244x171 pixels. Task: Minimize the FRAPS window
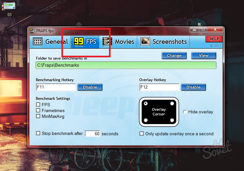(x=194, y=29)
